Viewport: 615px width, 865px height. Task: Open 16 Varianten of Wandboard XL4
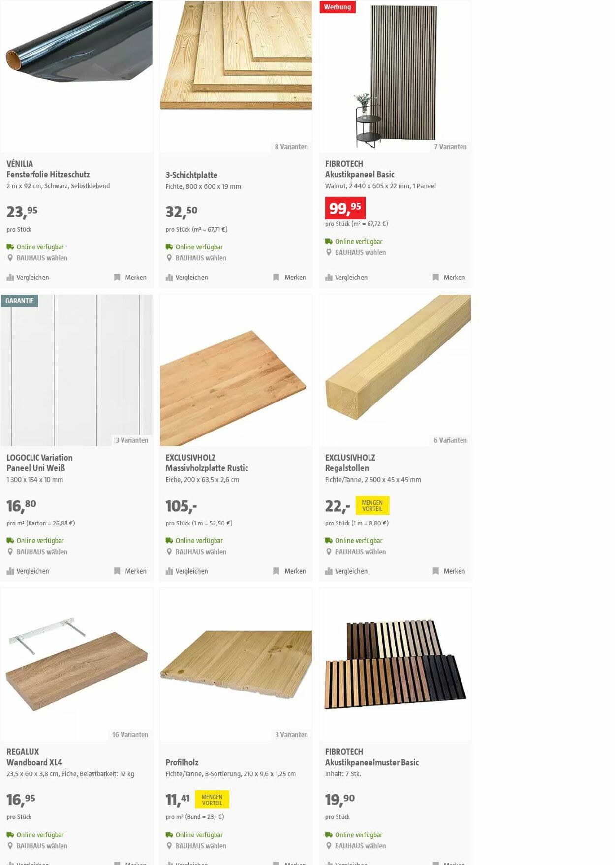click(x=130, y=735)
